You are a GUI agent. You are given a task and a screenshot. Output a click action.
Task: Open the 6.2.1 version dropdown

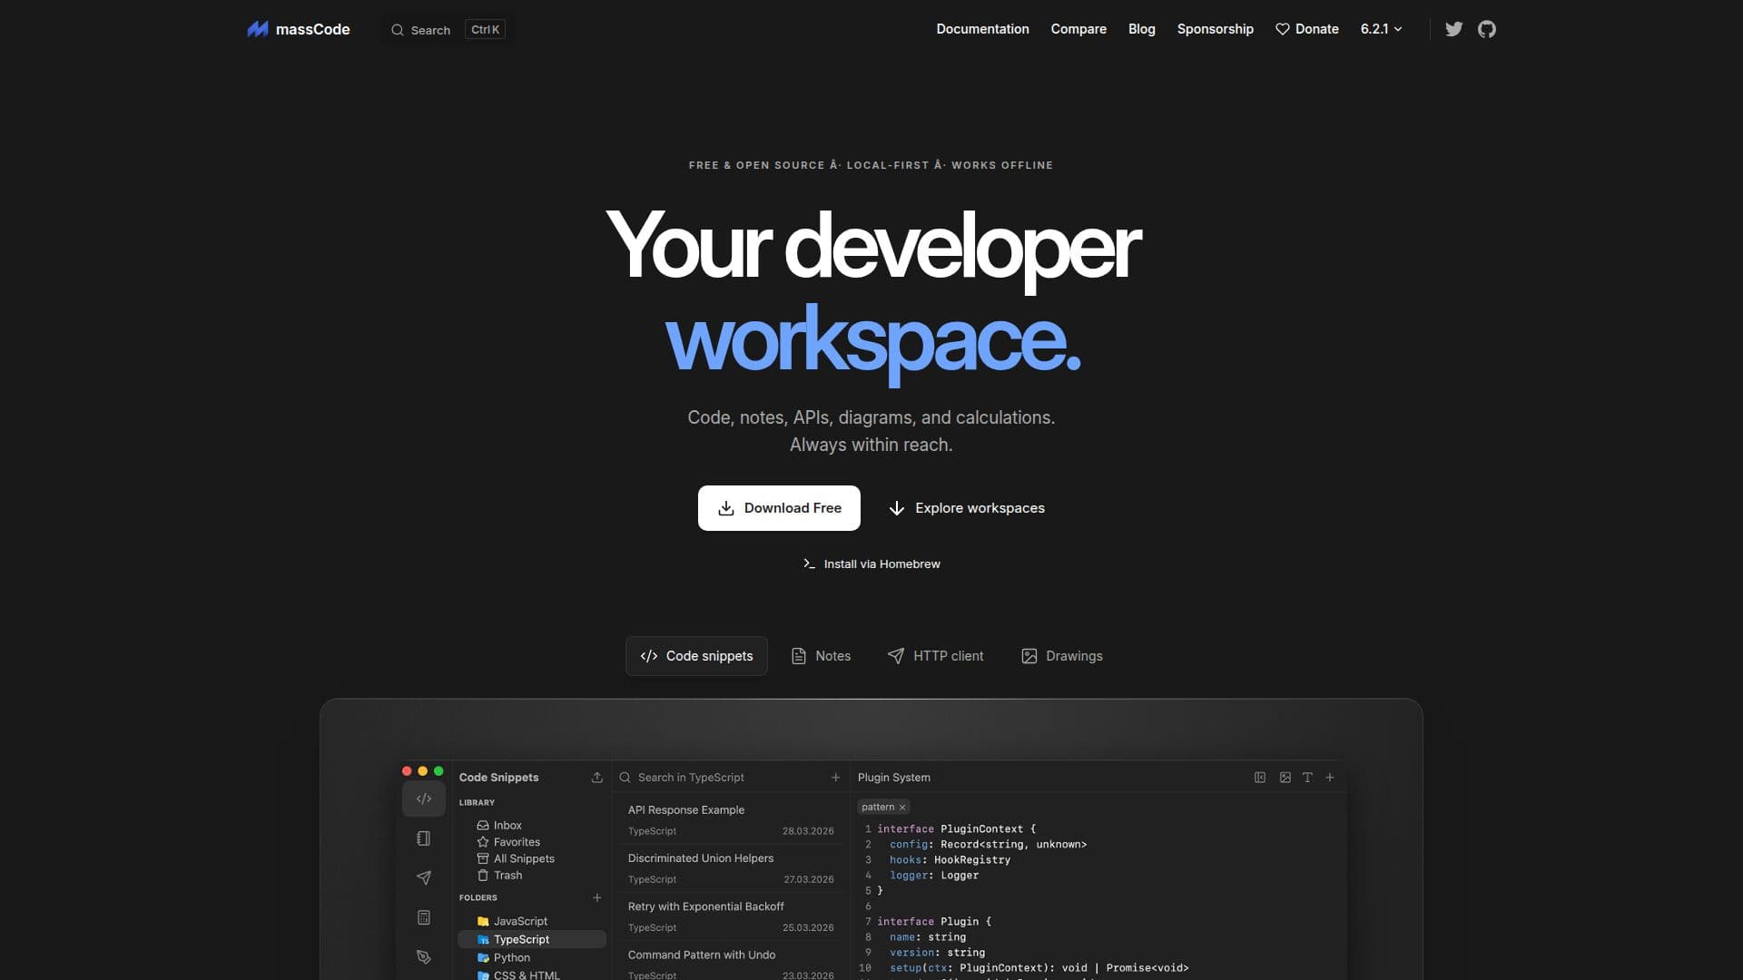click(x=1381, y=29)
